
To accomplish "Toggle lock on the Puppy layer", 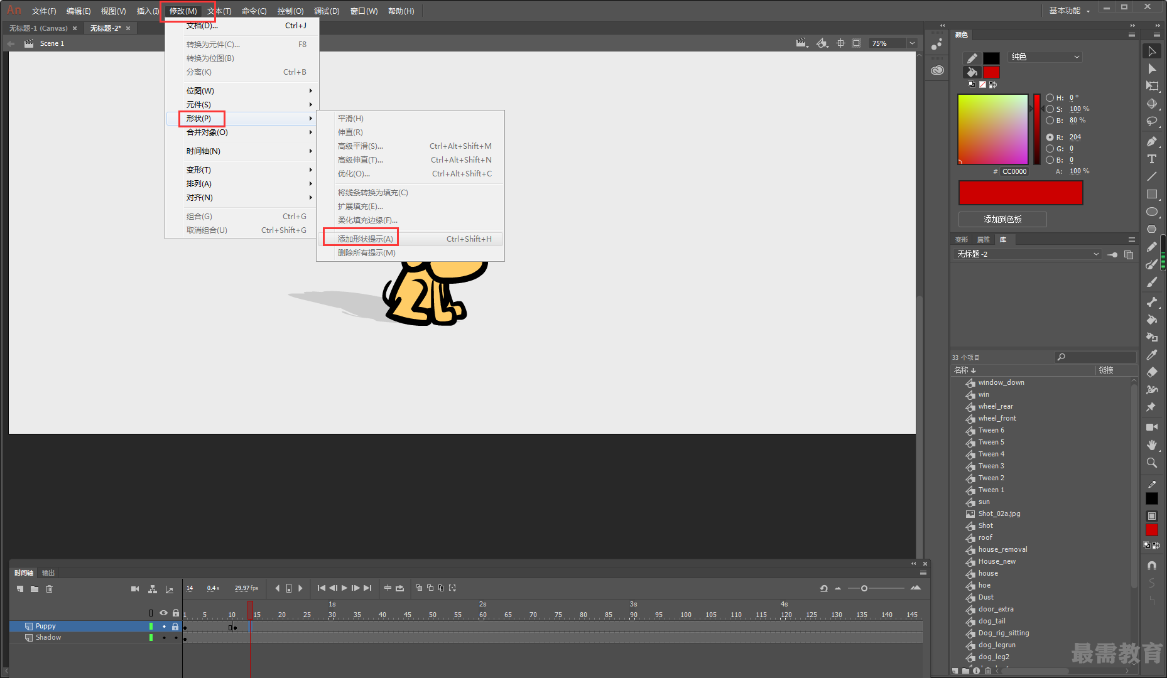I will 175,627.
